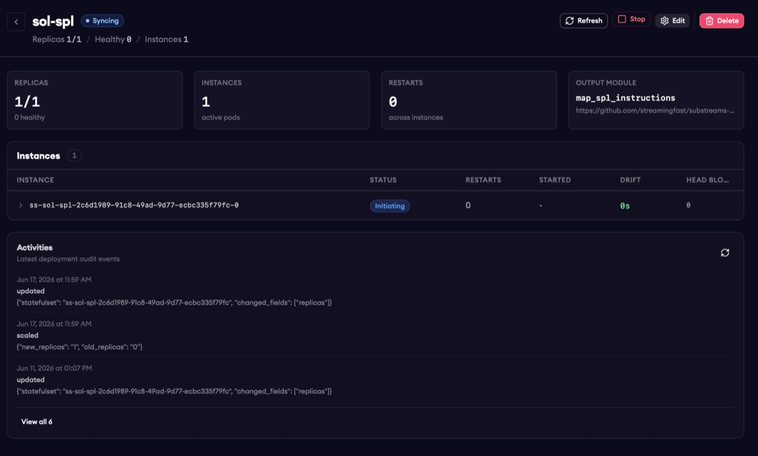
Task: Click the map_spl_instructions output module name
Action: [x=625, y=98]
